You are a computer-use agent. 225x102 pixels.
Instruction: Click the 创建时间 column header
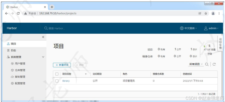click(x=187, y=74)
